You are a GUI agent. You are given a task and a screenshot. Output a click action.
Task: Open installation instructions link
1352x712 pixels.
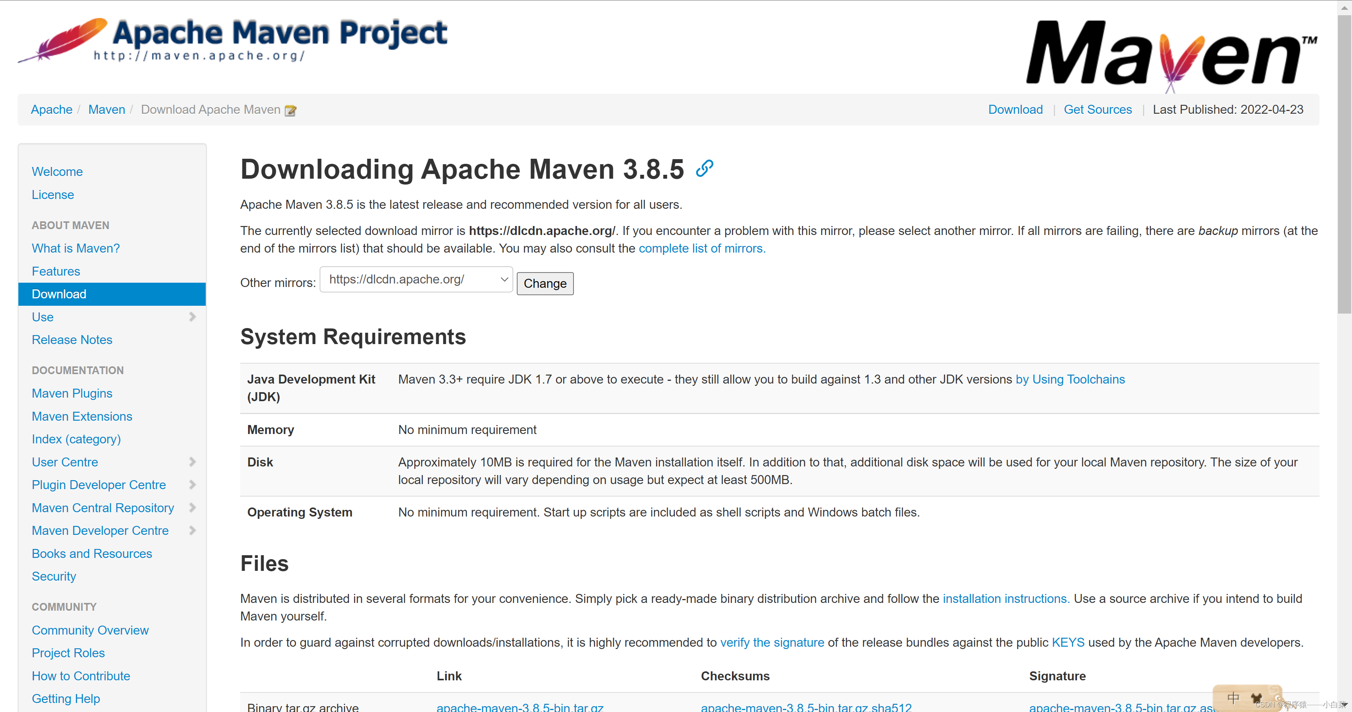[1006, 599]
